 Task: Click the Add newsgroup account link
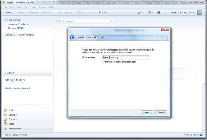(x=18, y=88)
